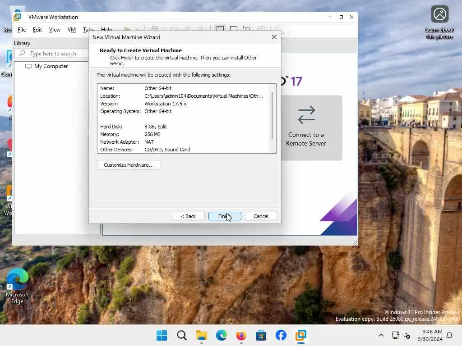Click the Library search magnifier icon
The image size is (462, 346).
pyautogui.click(x=22, y=53)
